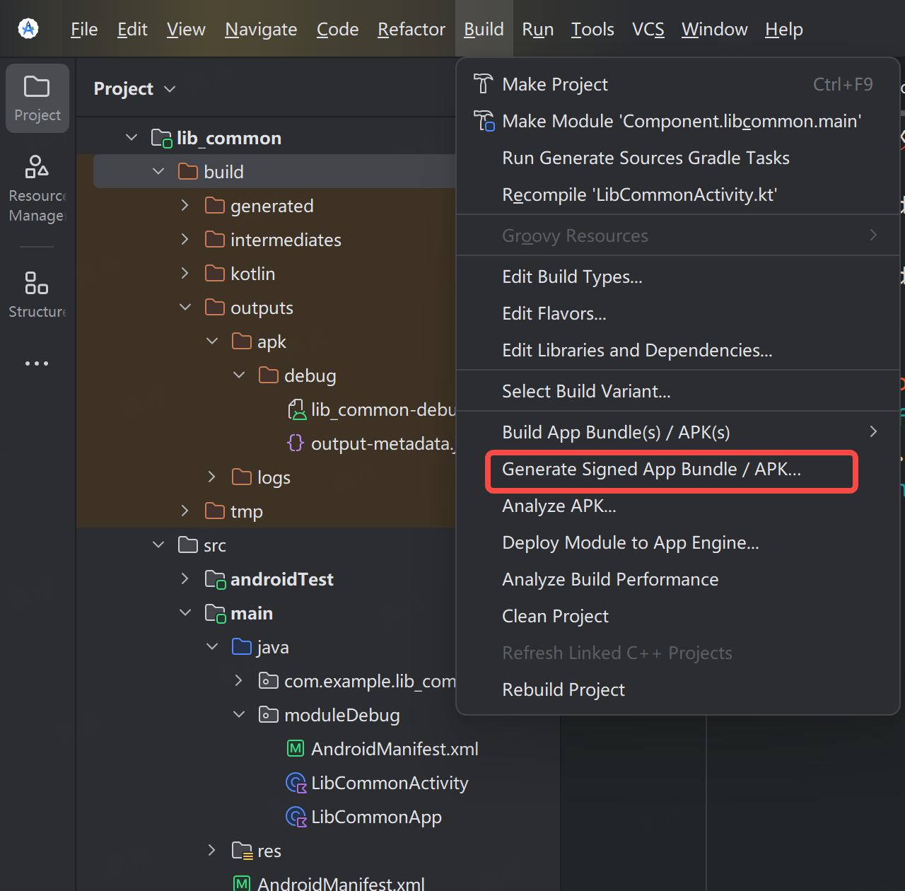Open the File menu

click(84, 29)
